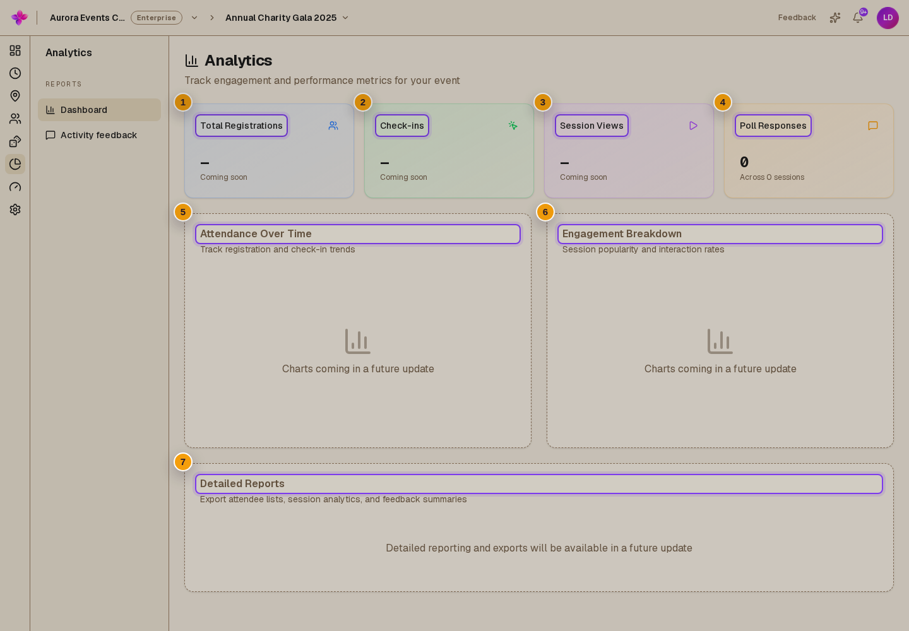The width and height of the screenshot is (909, 631).
Task: Click 'Track engagement and performance metrics' subtitle
Action: pos(322,81)
